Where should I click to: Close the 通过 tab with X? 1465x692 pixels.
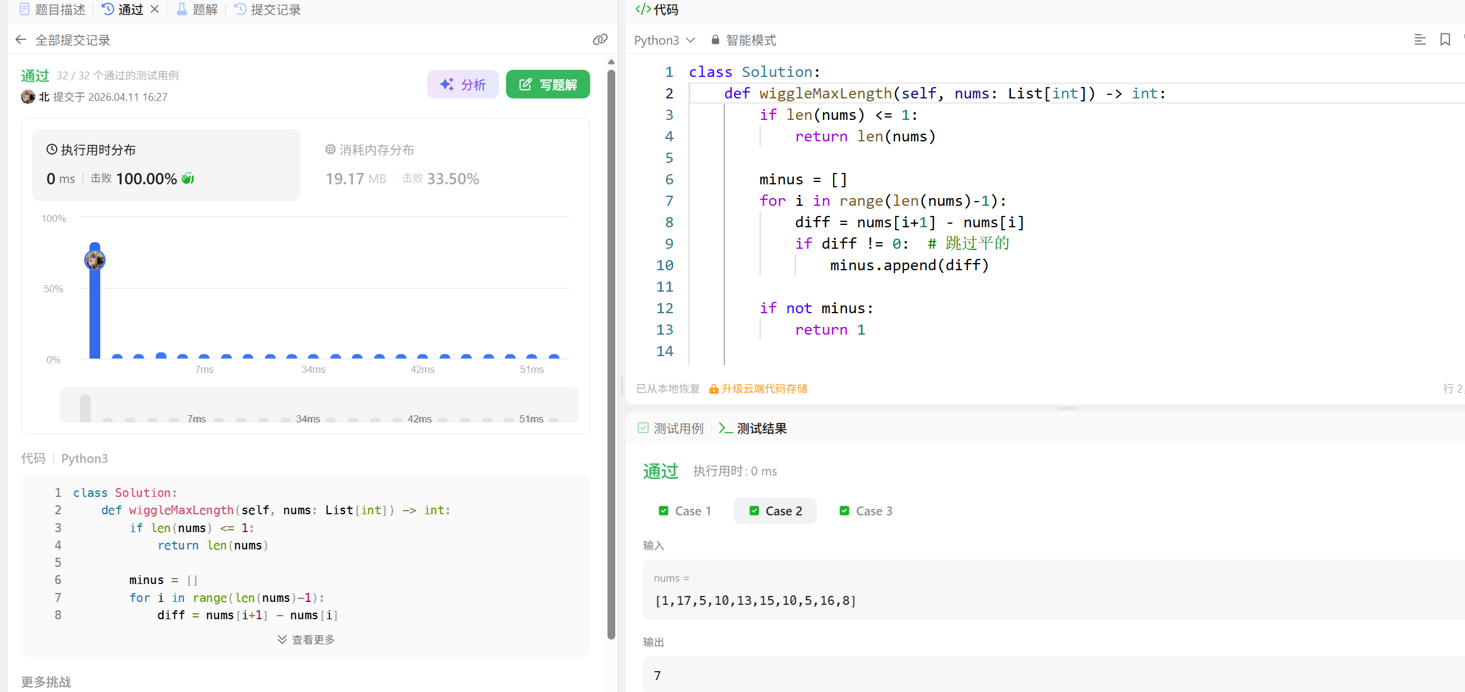[155, 10]
